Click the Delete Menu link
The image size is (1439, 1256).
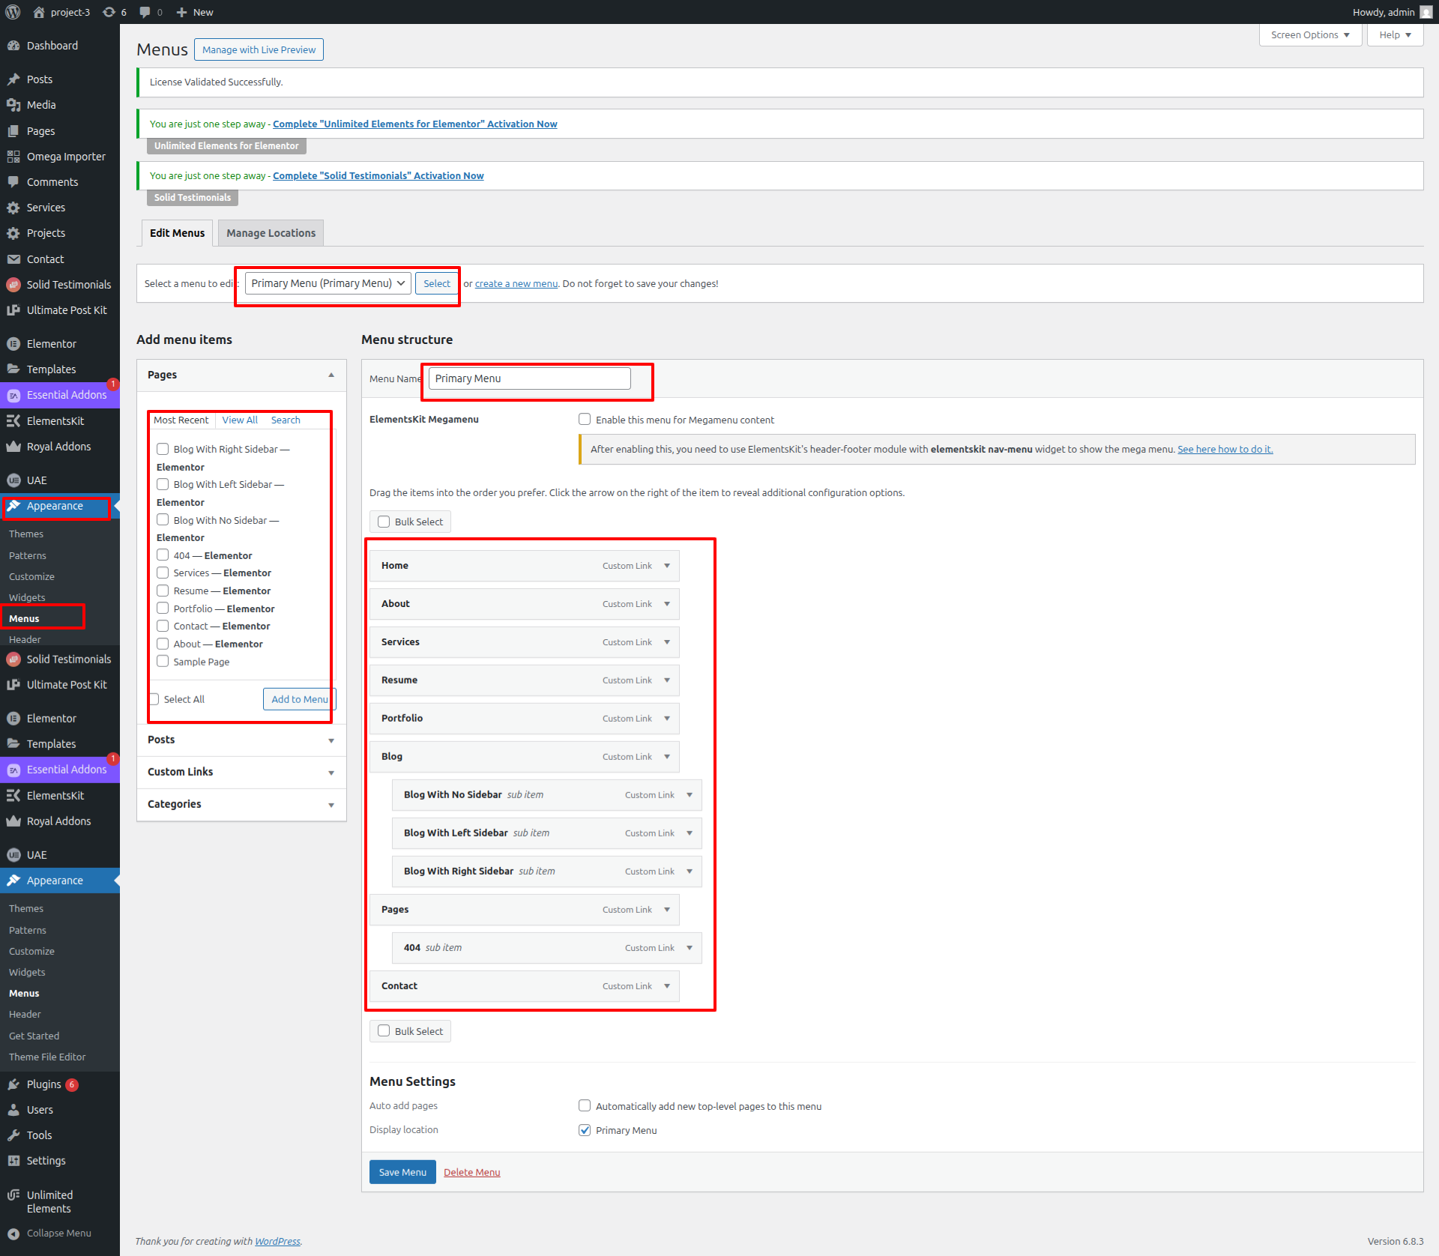click(471, 1172)
